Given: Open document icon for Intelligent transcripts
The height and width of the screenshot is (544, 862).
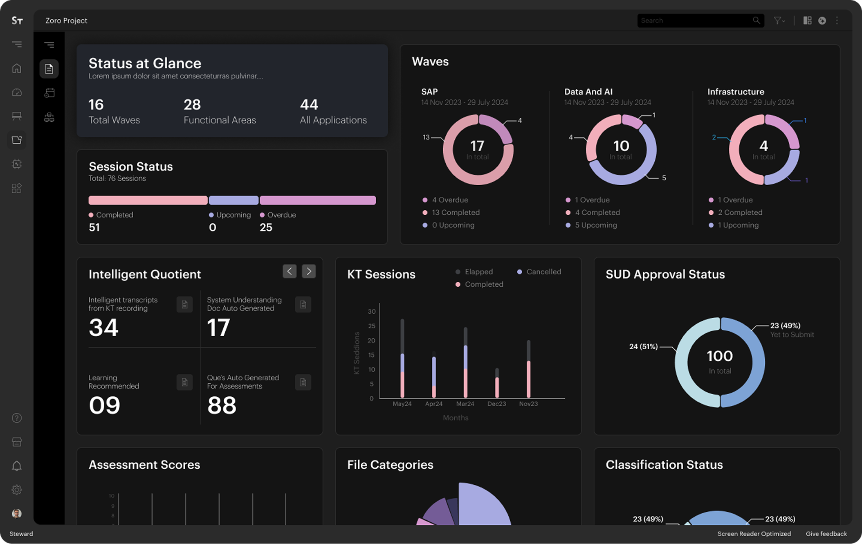Looking at the screenshot, I should [x=184, y=304].
